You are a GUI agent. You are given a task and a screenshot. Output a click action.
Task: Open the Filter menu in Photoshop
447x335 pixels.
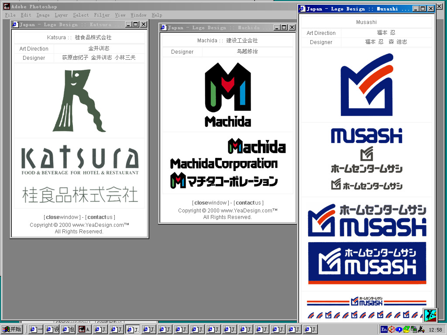[x=102, y=15]
